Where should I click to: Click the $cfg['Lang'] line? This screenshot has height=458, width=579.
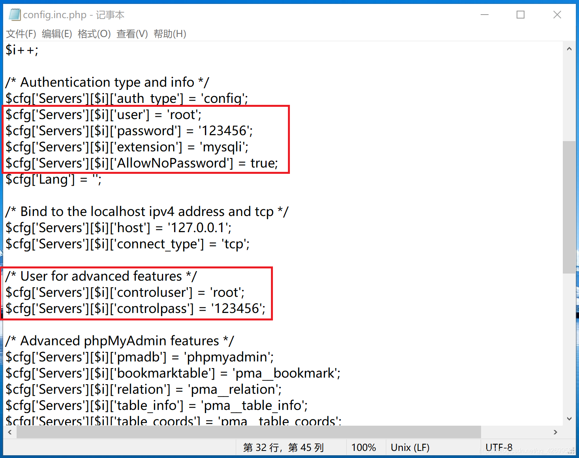click(x=53, y=179)
